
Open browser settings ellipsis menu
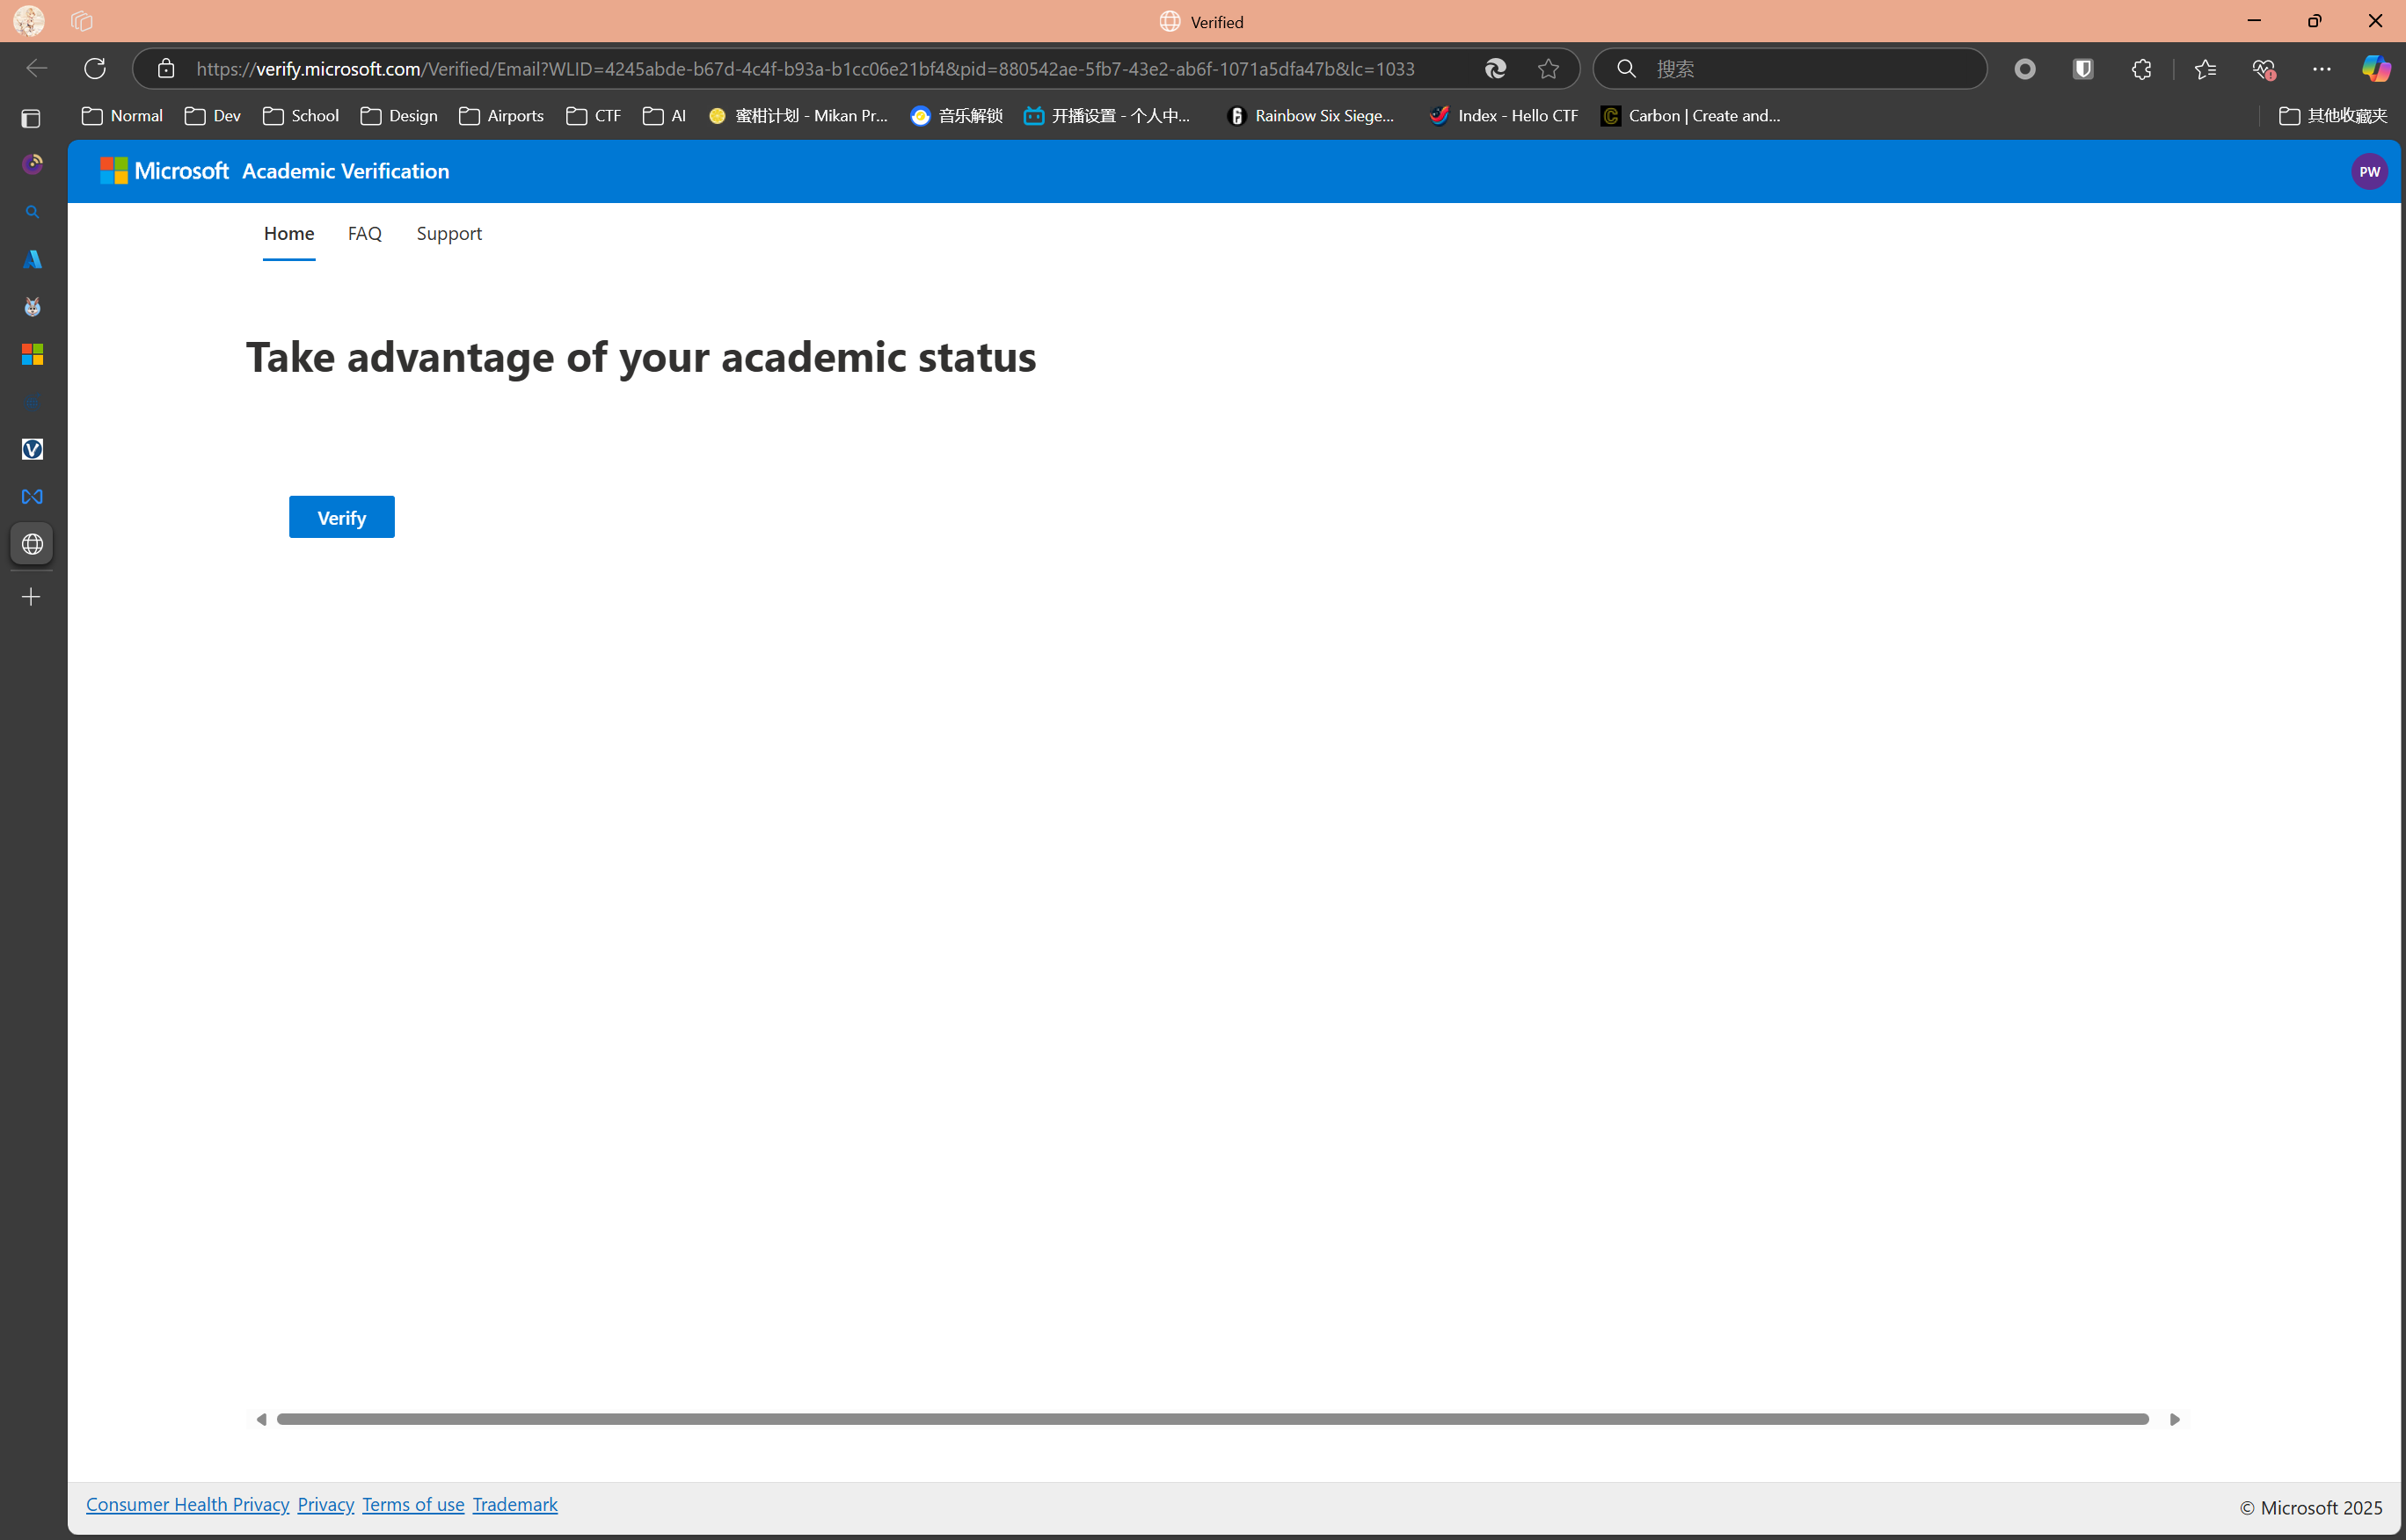2321,68
